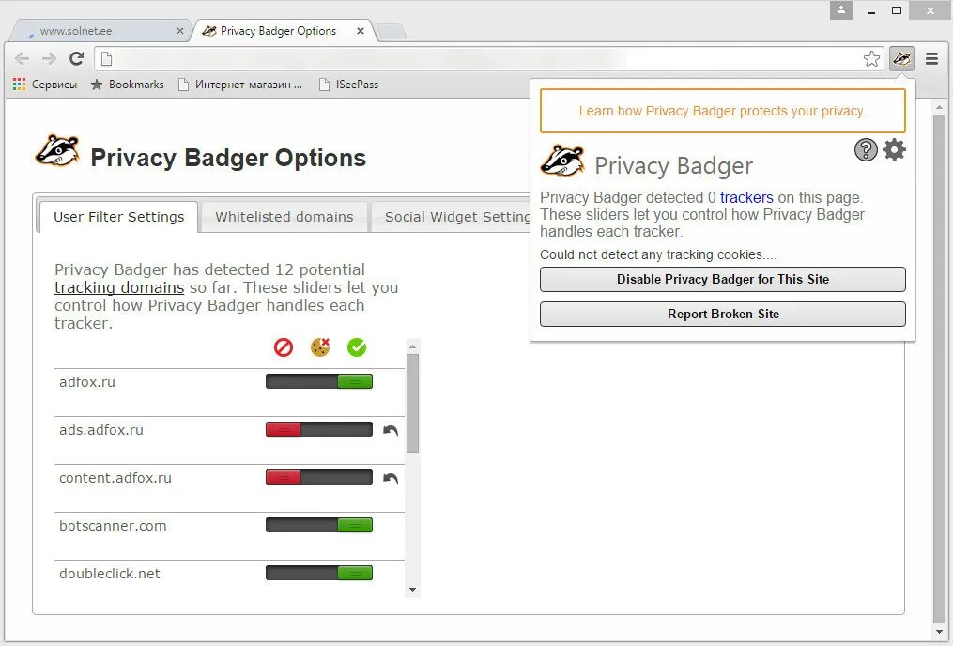Image resolution: width=953 pixels, height=646 pixels.
Task: Reload the current page
Action: (77, 58)
